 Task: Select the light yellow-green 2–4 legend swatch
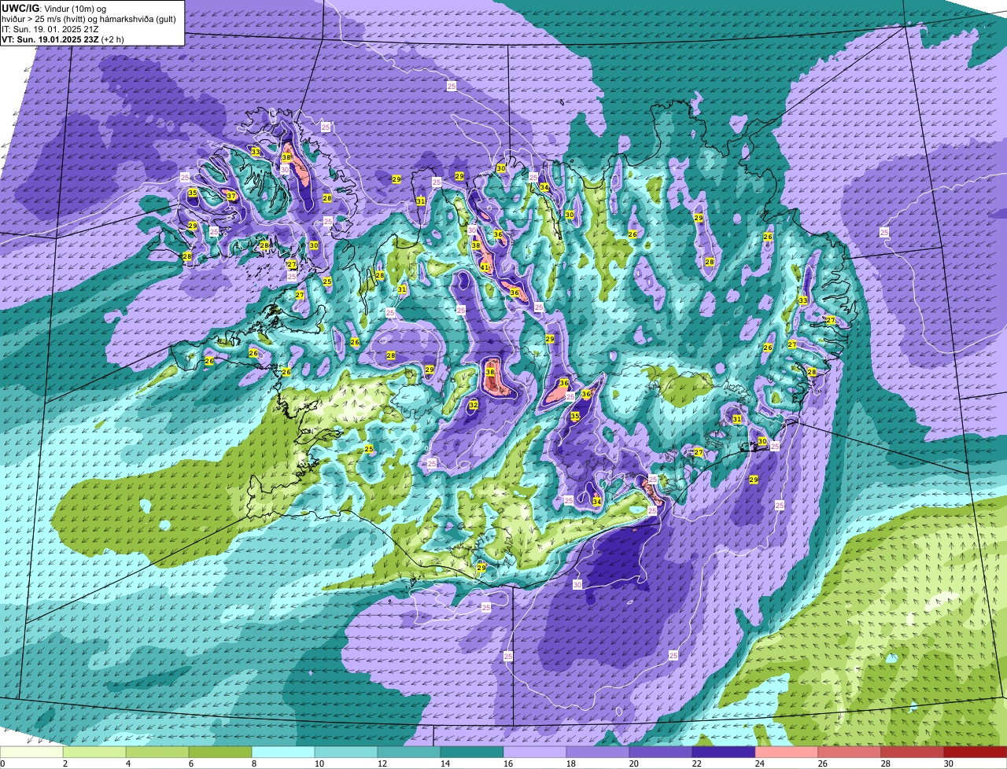pos(94,752)
